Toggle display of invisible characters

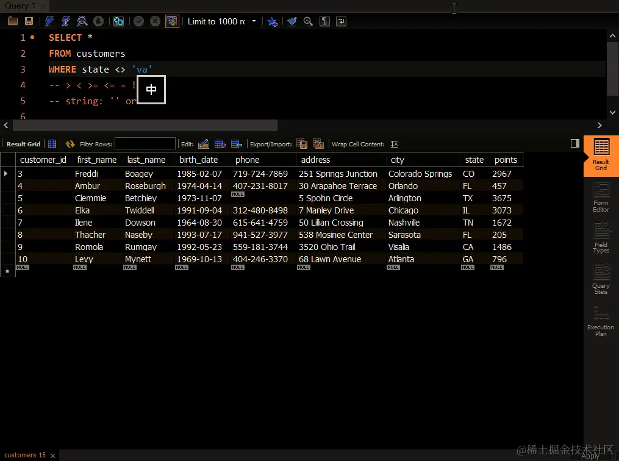[x=324, y=21]
